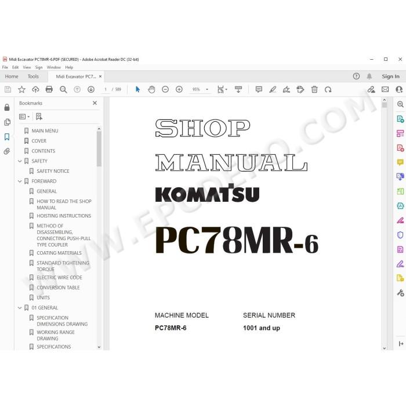Screen dimensions: 406x406
Task: Click the page number input field
Action: pos(106,89)
